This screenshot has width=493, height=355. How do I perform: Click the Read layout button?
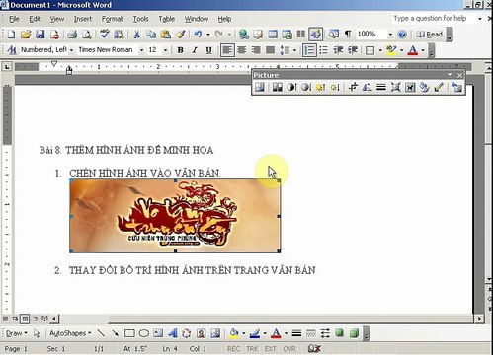click(x=429, y=35)
